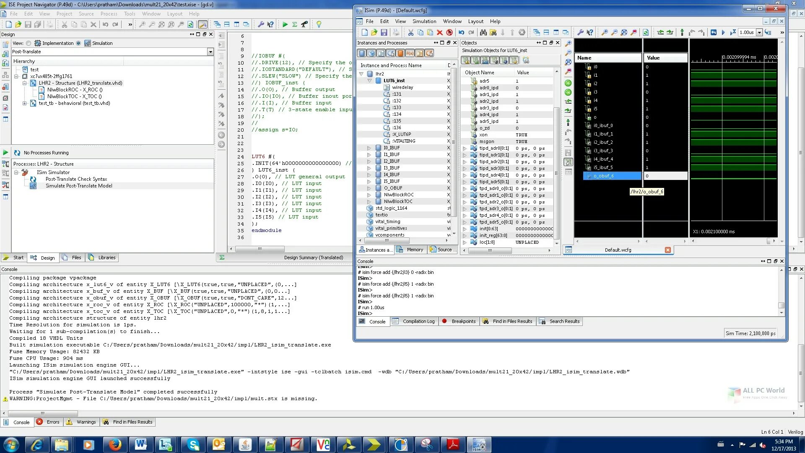Switch to the Libraries tab
The height and width of the screenshot is (453, 805).
(x=106, y=258)
